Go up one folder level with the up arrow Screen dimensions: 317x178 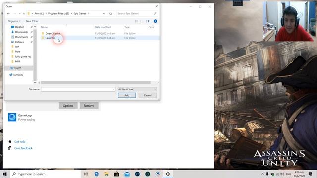coord(24,14)
